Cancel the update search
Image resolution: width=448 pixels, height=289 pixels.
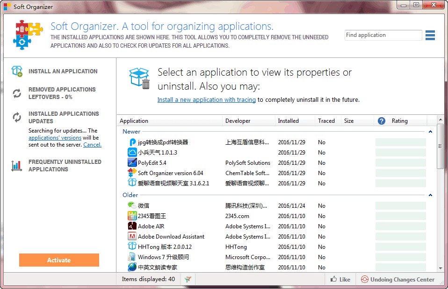(92, 145)
